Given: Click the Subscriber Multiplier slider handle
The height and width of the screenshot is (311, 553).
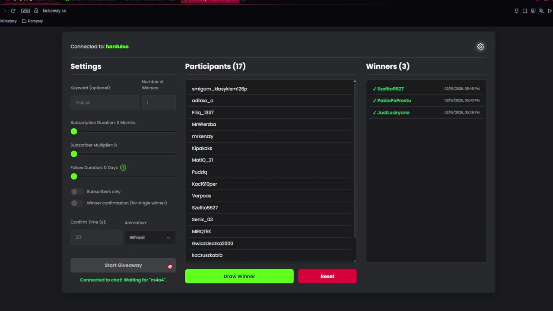Looking at the screenshot, I should point(74,154).
